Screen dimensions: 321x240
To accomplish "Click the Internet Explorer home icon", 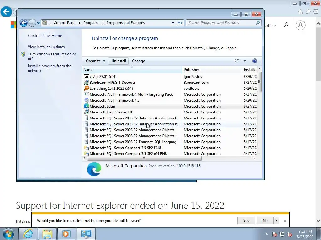I will [x=301, y=12].
